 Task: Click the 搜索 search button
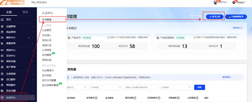click(200, 87)
